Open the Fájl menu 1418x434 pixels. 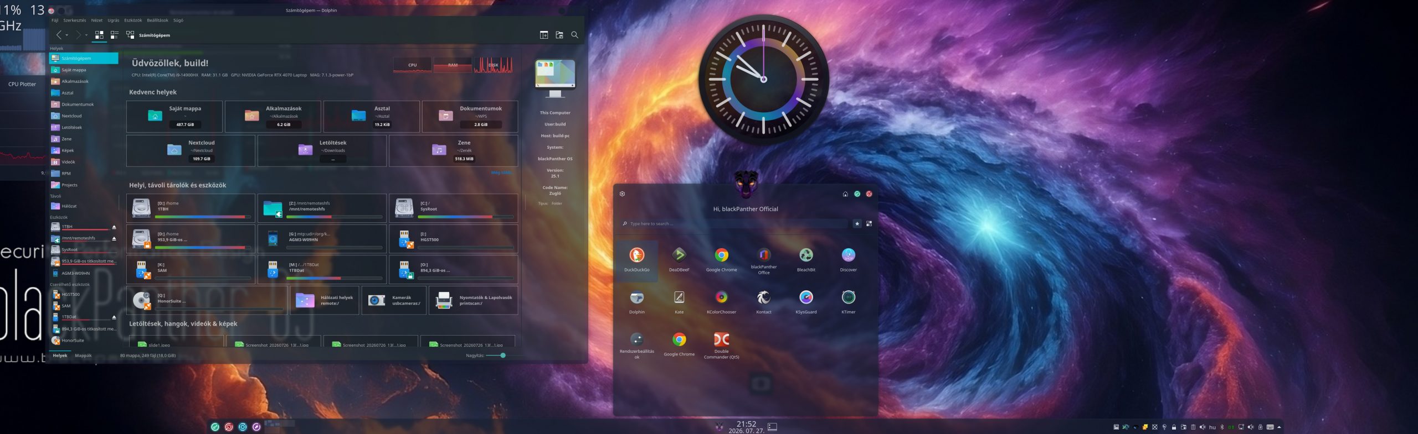tap(55, 20)
